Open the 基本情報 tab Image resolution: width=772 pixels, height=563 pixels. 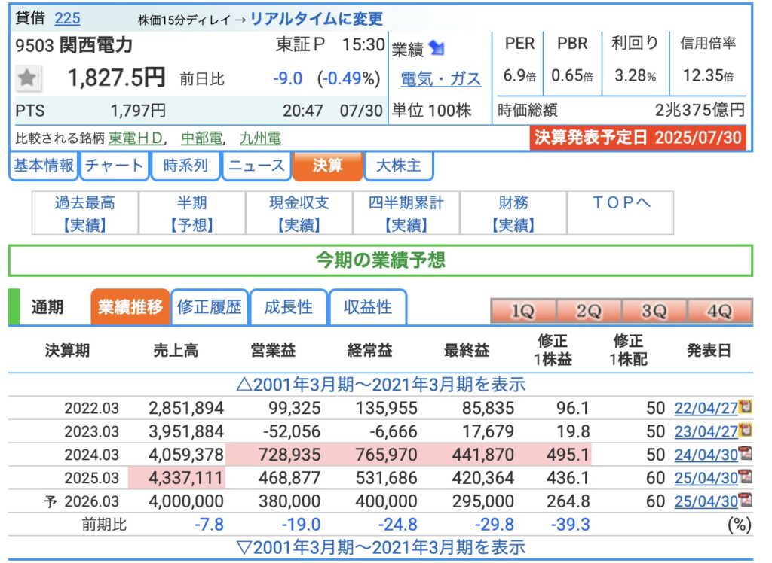tap(43, 166)
